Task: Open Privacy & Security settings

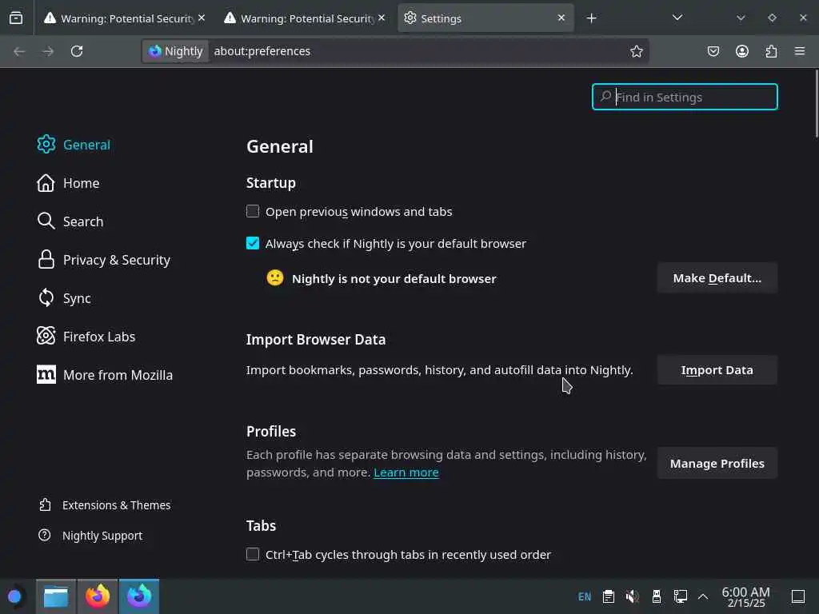Action: [x=103, y=260]
